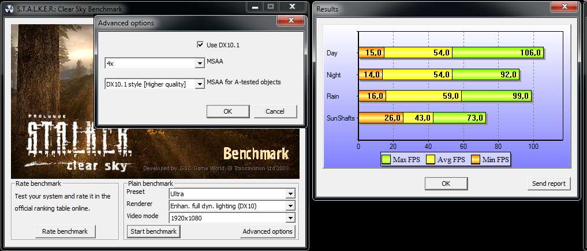This screenshot has width=587, height=251.
Task: Click the yellow Avg FPS legend swatch
Action: click(x=431, y=160)
